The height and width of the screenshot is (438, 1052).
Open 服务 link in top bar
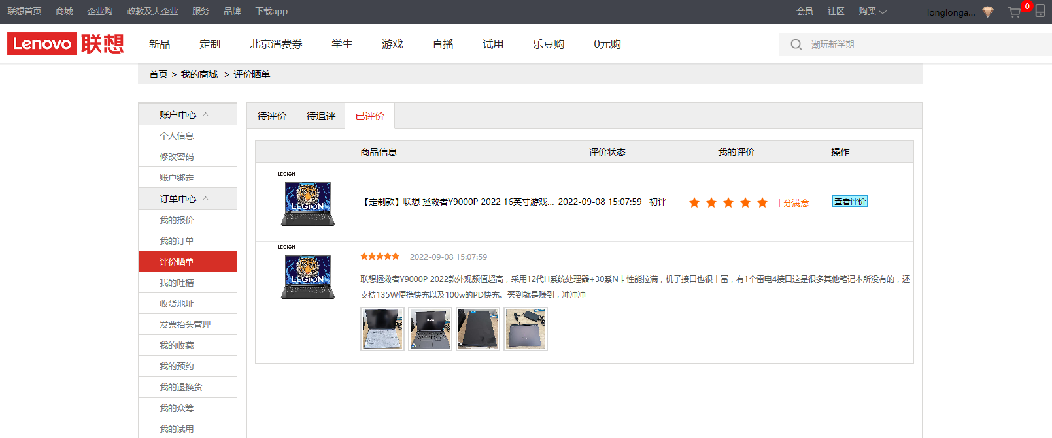[201, 11]
